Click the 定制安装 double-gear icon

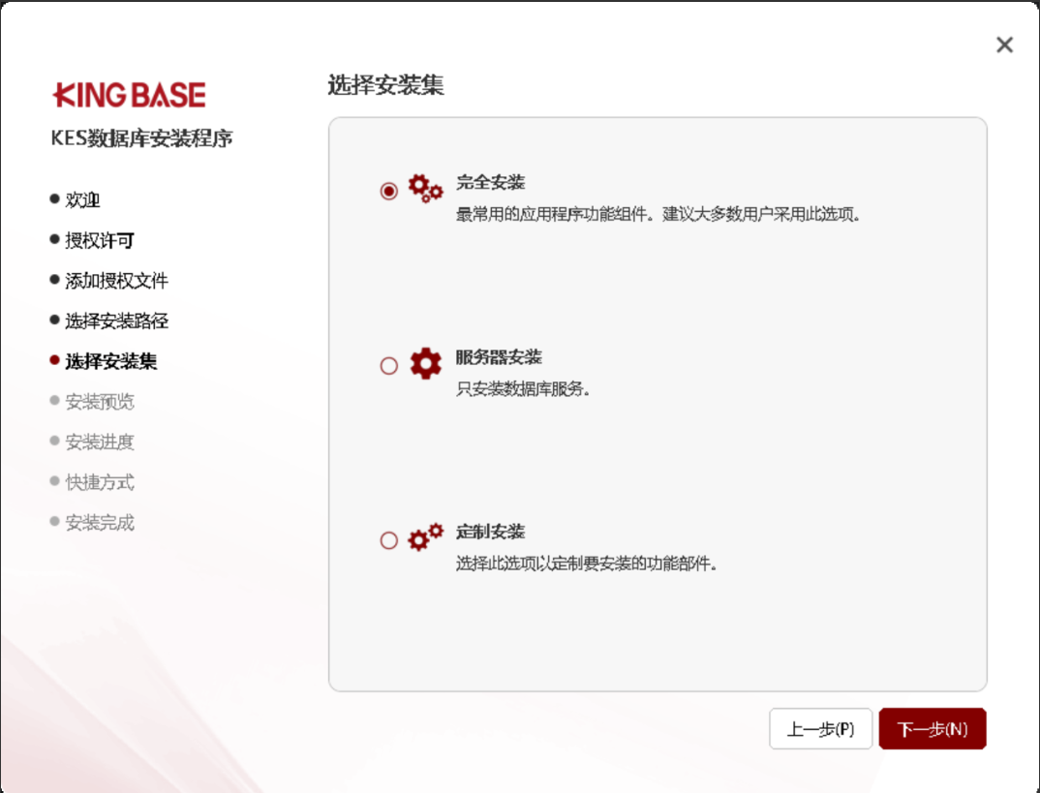[x=425, y=537]
